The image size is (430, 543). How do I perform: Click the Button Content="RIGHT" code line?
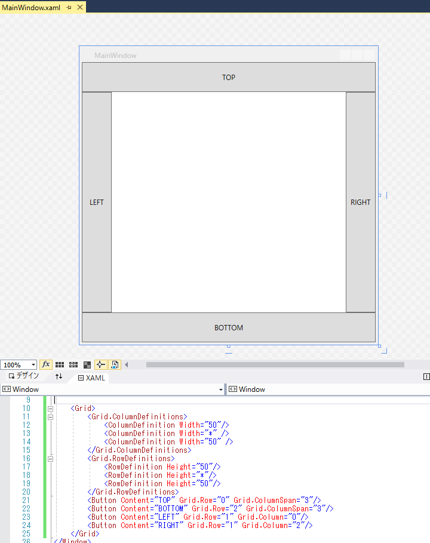tap(199, 525)
